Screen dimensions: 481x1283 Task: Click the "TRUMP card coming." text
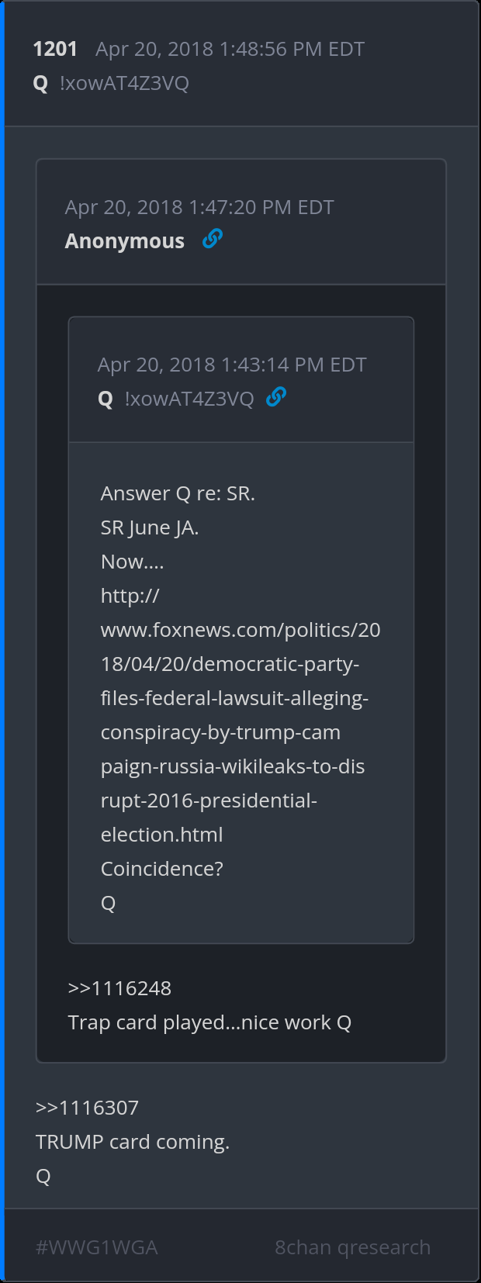tap(133, 1142)
